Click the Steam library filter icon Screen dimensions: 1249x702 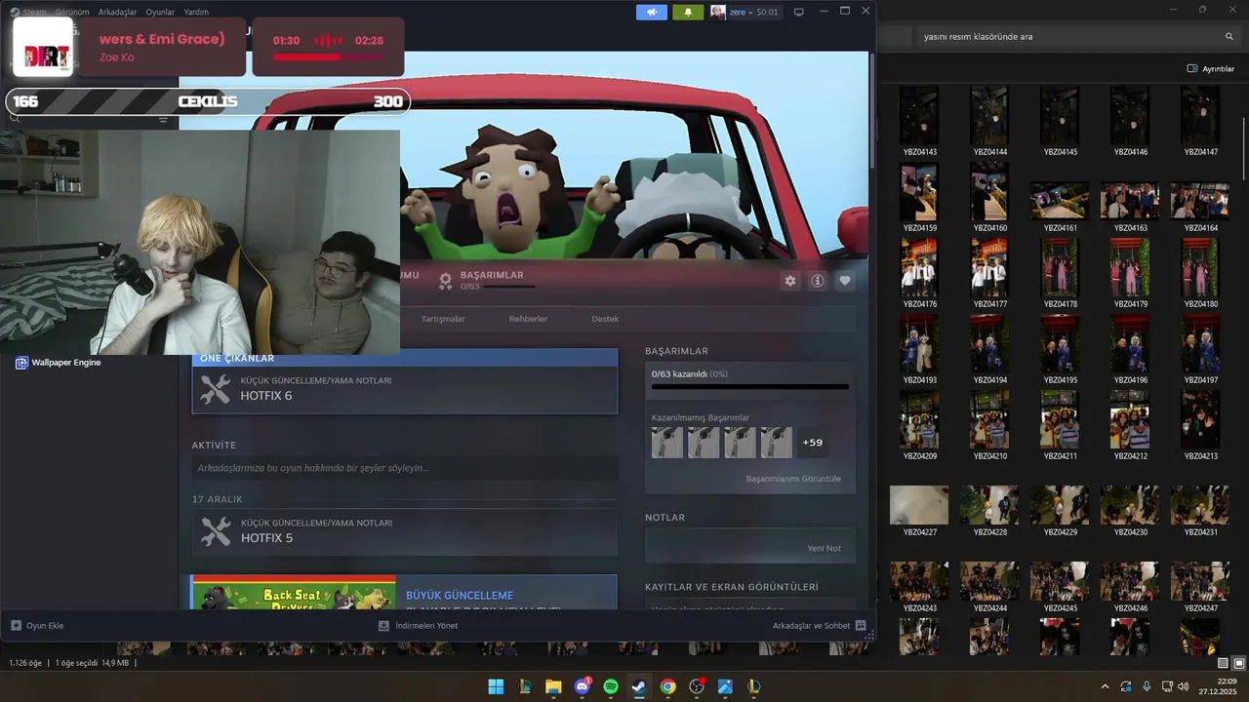pos(163,119)
